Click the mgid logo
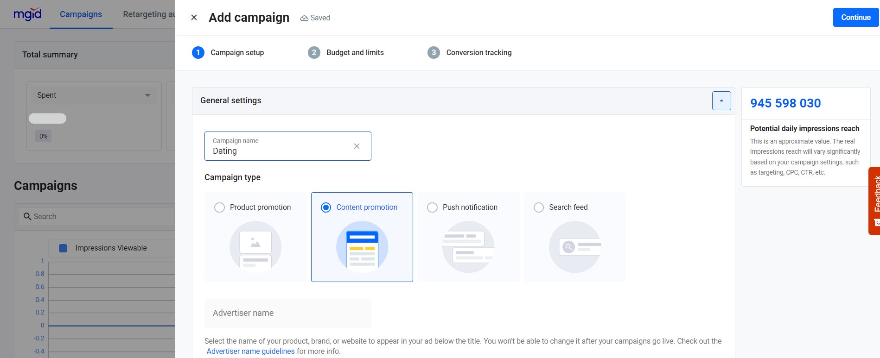 click(x=28, y=14)
